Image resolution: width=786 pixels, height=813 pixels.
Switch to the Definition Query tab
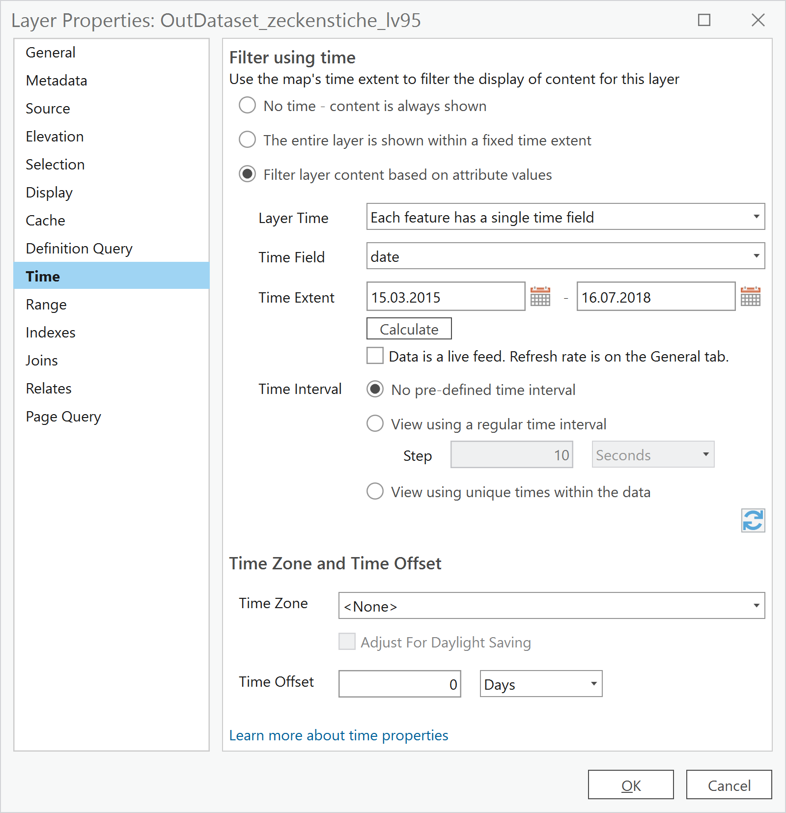[79, 249]
